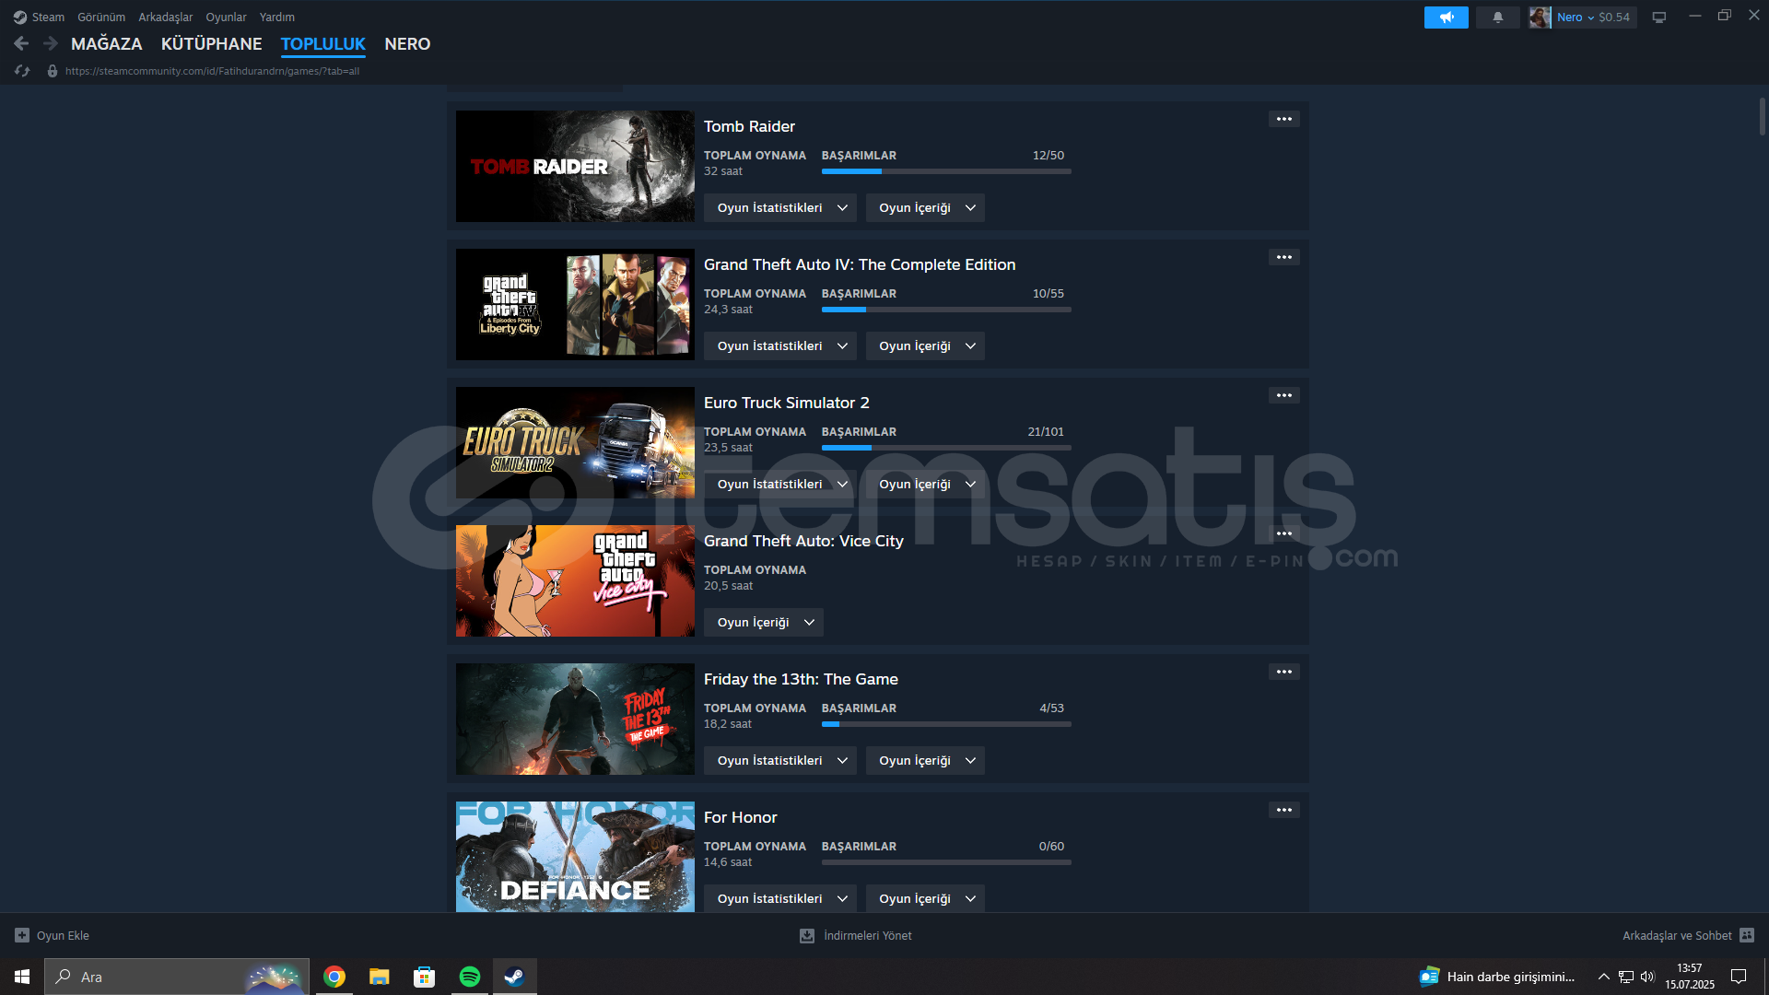1769x995 pixels.
Task: Open the Nero account dropdown
Action: [1576, 17]
